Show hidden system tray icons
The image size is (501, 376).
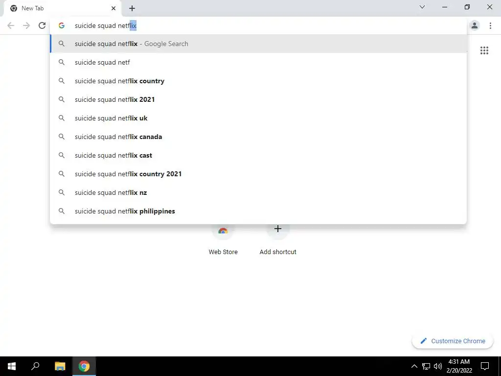[414, 366]
